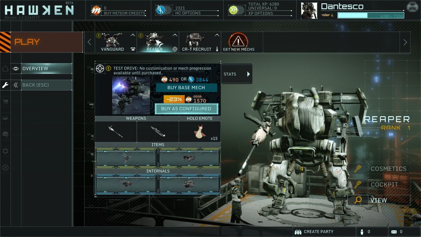Collapse the Vanguard tab with its up chevron
This screenshot has height=237, width=421.
[x=132, y=35]
